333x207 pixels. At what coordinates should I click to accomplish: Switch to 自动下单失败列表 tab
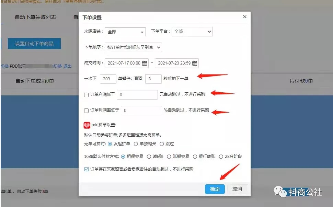tap(35, 17)
